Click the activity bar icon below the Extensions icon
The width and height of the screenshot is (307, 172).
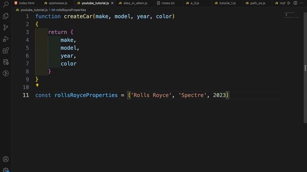click(6, 62)
